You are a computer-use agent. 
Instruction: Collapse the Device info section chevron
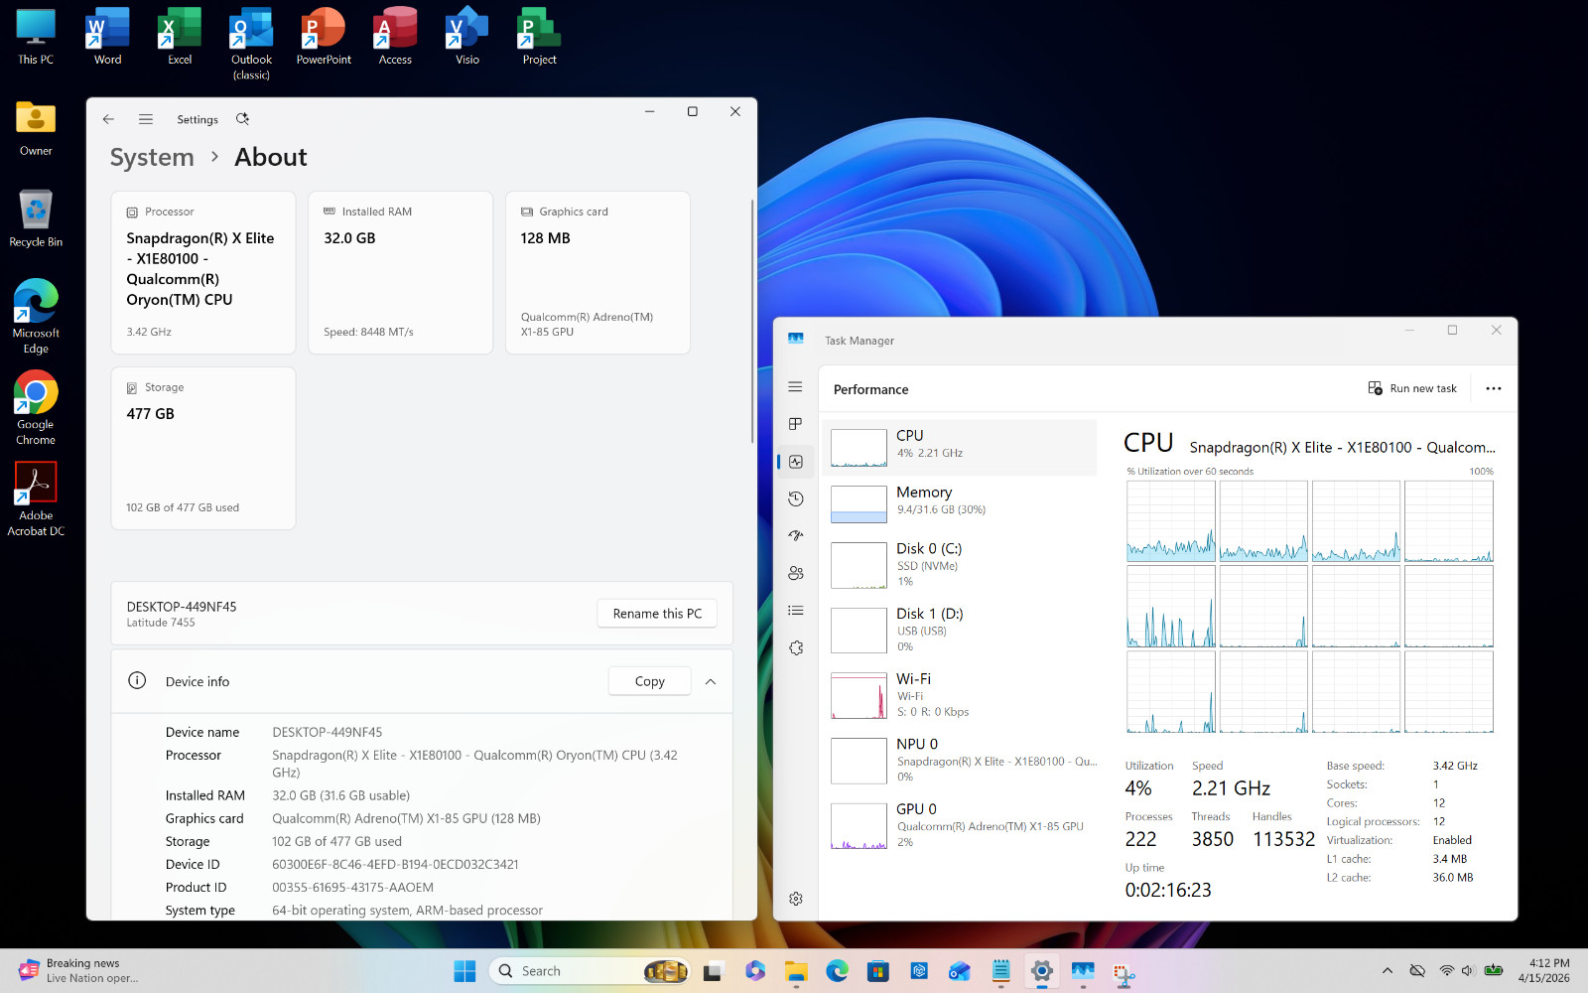711,681
